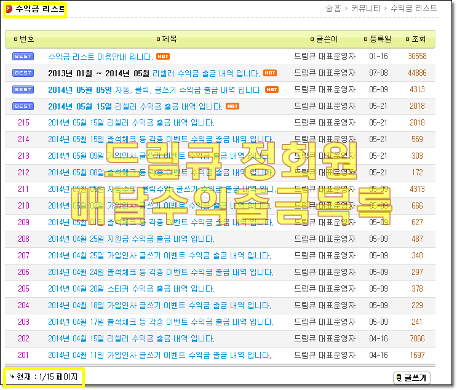Open post 204 dated 04월 18일

click(x=159, y=306)
